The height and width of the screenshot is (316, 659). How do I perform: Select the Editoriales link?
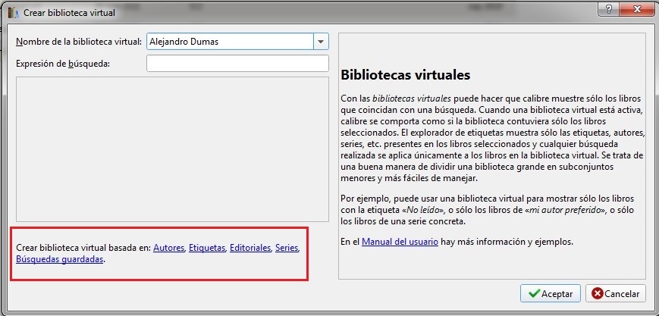point(250,248)
